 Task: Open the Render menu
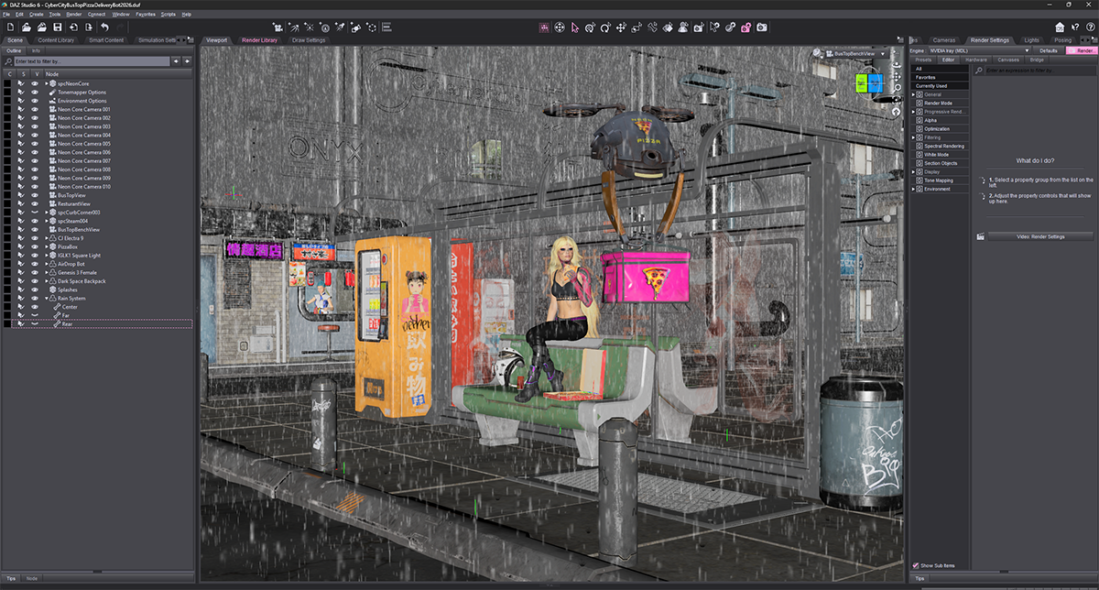click(x=73, y=15)
